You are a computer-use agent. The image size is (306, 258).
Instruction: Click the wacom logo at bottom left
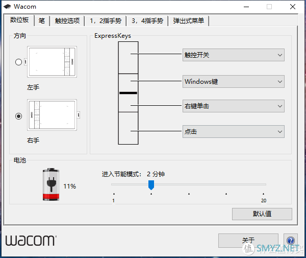tap(31, 241)
